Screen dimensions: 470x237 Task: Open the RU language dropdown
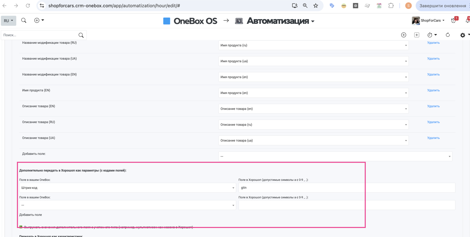click(8, 21)
